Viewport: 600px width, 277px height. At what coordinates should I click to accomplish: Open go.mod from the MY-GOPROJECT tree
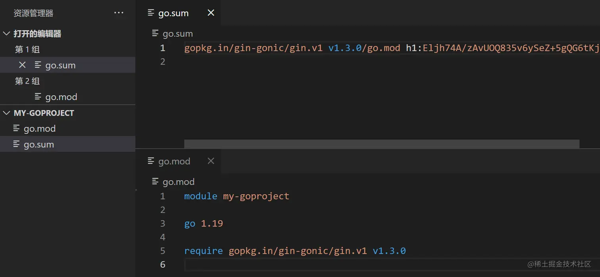point(40,129)
